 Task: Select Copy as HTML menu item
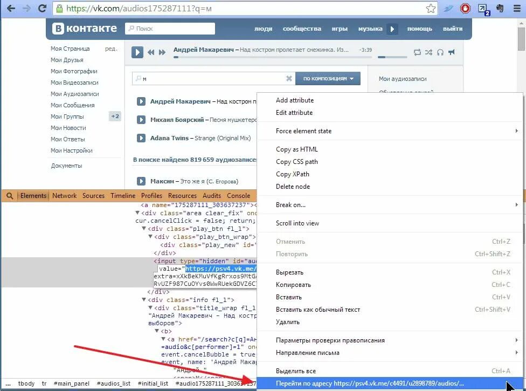coord(390,149)
